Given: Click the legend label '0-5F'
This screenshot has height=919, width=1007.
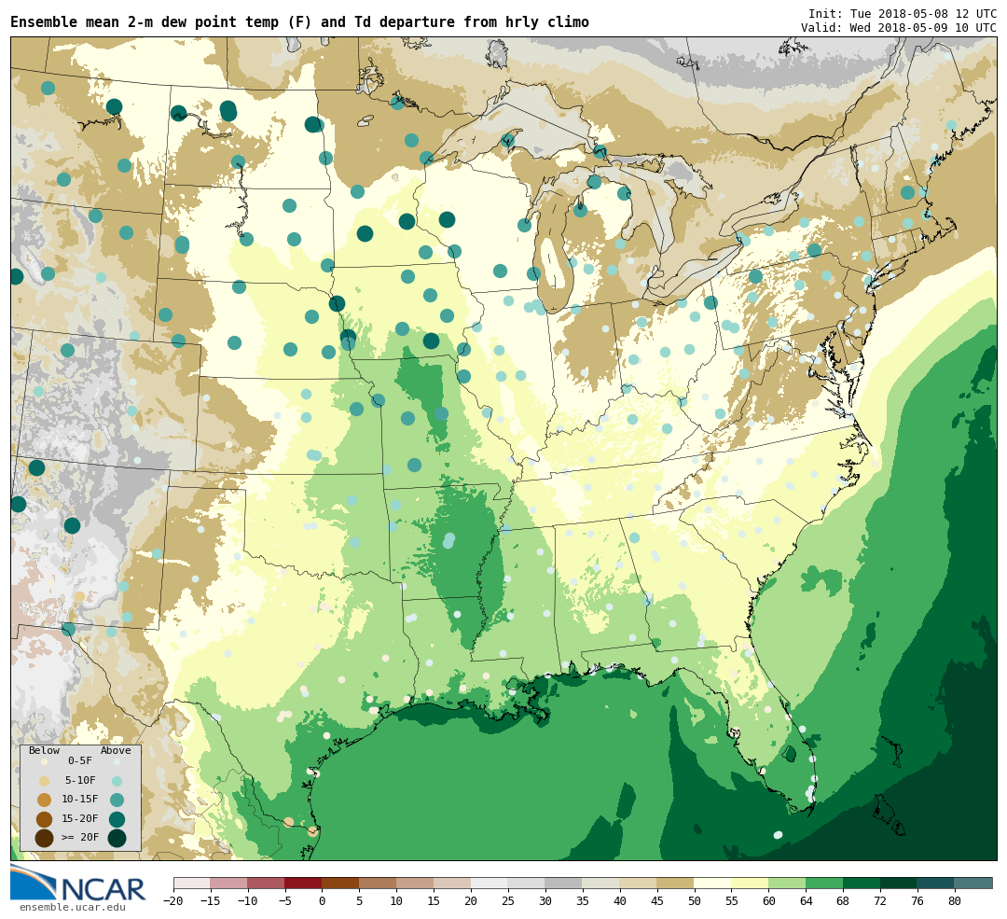Looking at the screenshot, I should 80,761.
